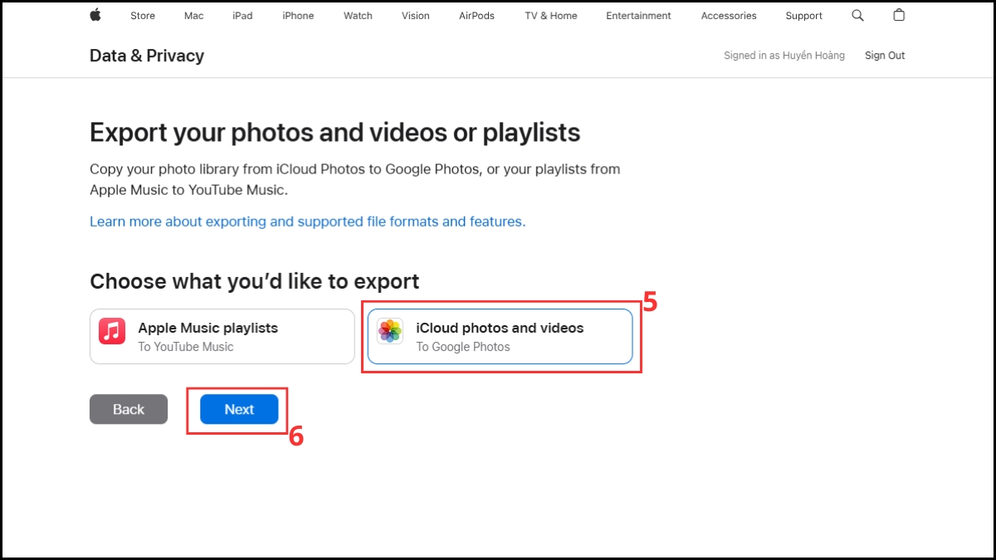This screenshot has width=996, height=560.
Task: Select iCloud photos and videos option
Action: click(x=500, y=336)
